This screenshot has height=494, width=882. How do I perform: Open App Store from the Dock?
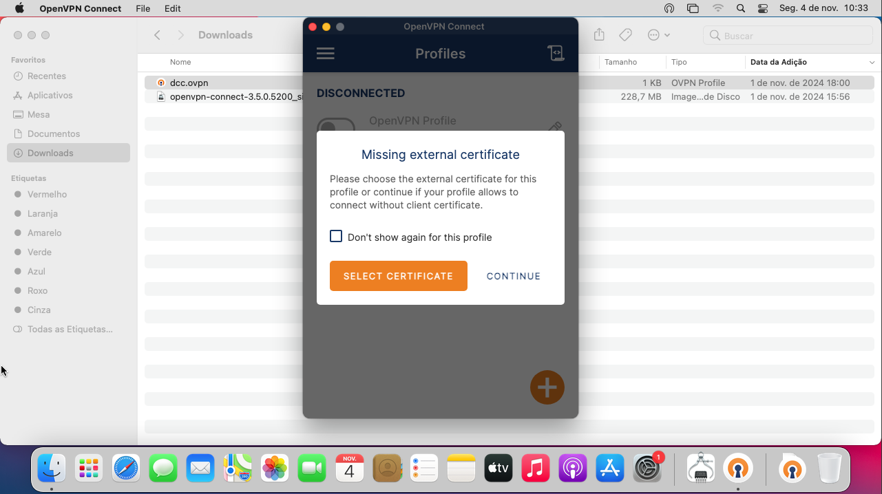[610, 469]
